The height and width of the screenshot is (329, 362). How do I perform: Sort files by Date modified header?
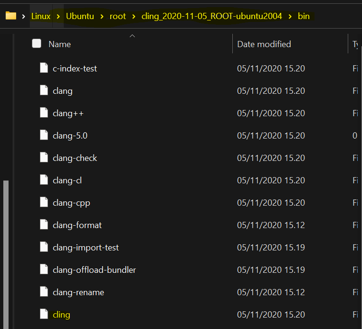click(264, 44)
